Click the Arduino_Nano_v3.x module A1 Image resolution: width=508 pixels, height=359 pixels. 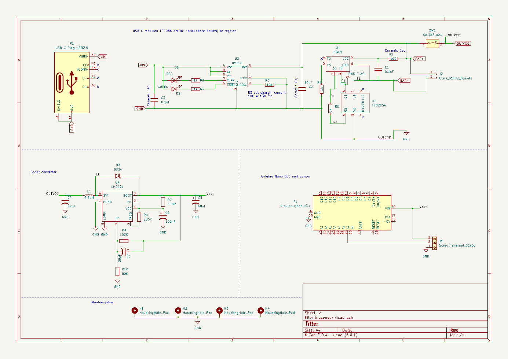[352, 212]
